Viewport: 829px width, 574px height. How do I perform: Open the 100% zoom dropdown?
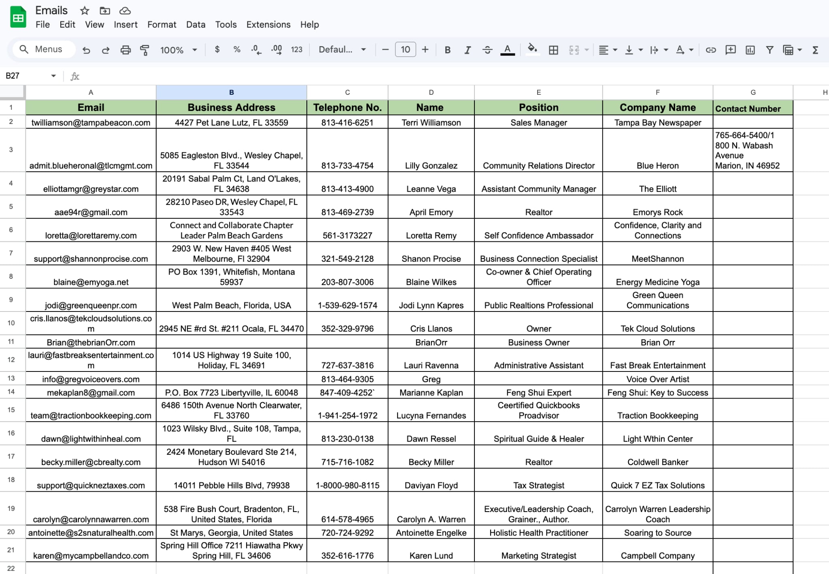(x=179, y=50)
